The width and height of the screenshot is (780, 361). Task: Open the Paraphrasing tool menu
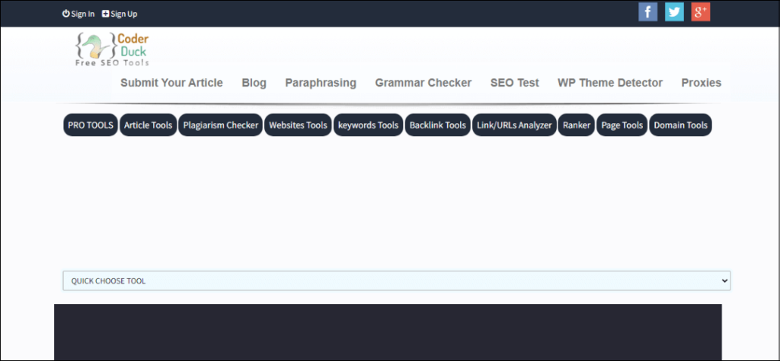321,83
